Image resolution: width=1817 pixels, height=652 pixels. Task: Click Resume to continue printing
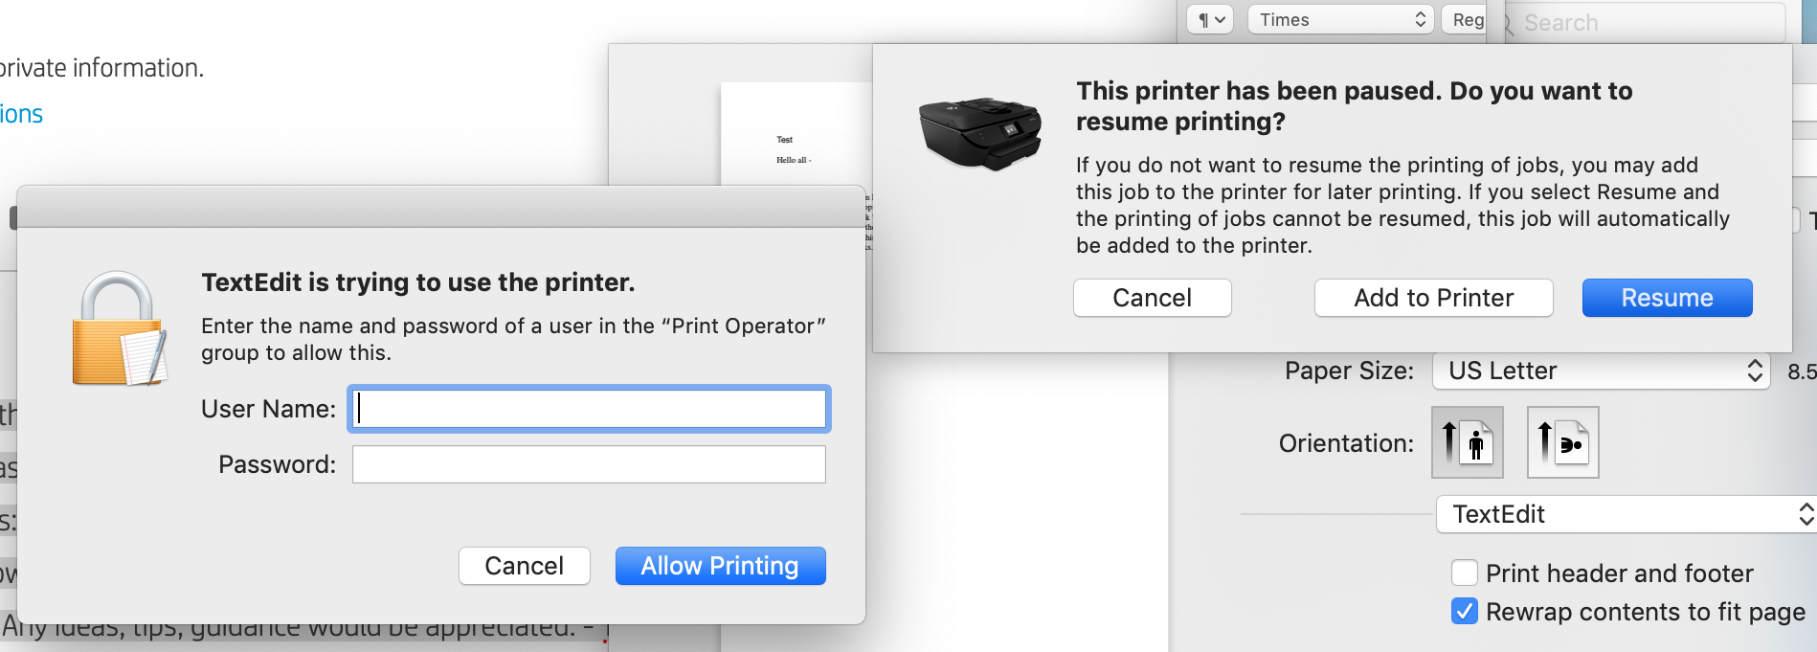click(1667, 298)
